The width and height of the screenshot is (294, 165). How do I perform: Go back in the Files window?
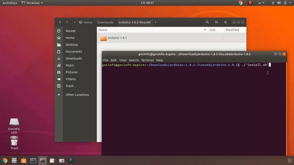pos(60,22)
